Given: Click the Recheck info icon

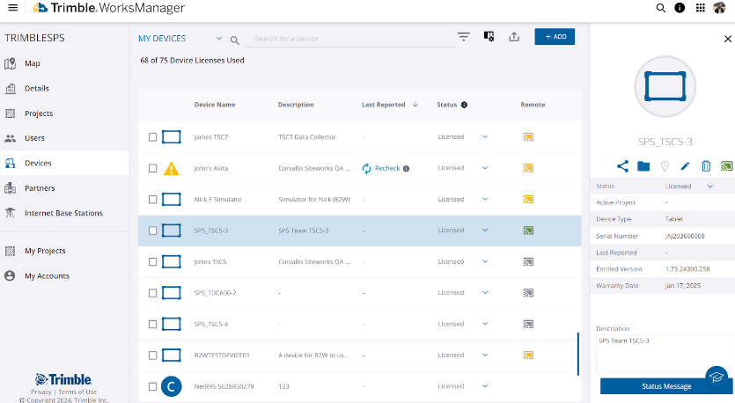Looking at the screenshot, I should click(407, 169).
